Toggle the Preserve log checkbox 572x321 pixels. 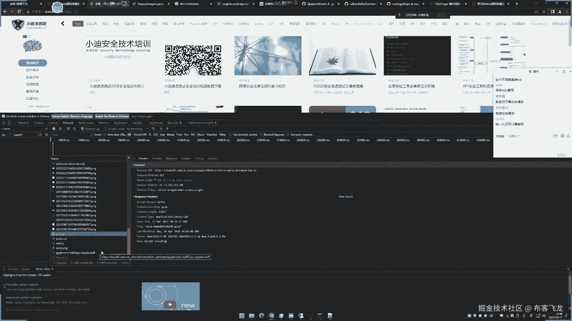[x=83, y=129]
